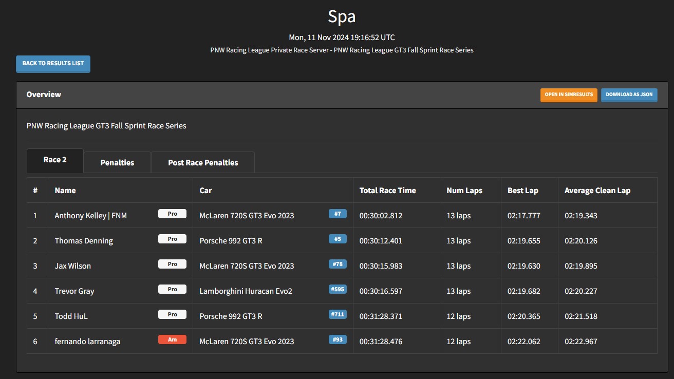Click the Back to Results List button
Screen dimensions: 674x379
click(x=53, y=64)
